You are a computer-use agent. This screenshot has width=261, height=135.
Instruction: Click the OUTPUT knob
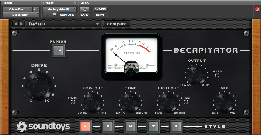[x=196, y=75]
